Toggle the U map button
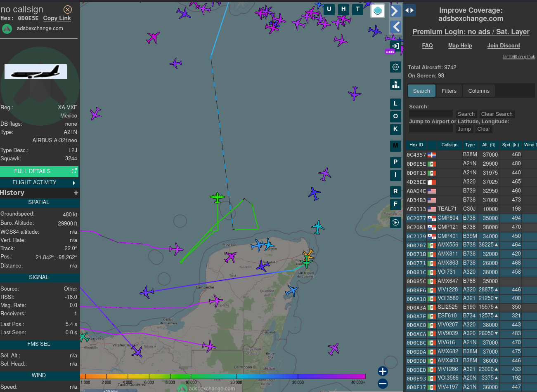The width and height of the screenshot is (537, 392). click(x=329, y=9)
